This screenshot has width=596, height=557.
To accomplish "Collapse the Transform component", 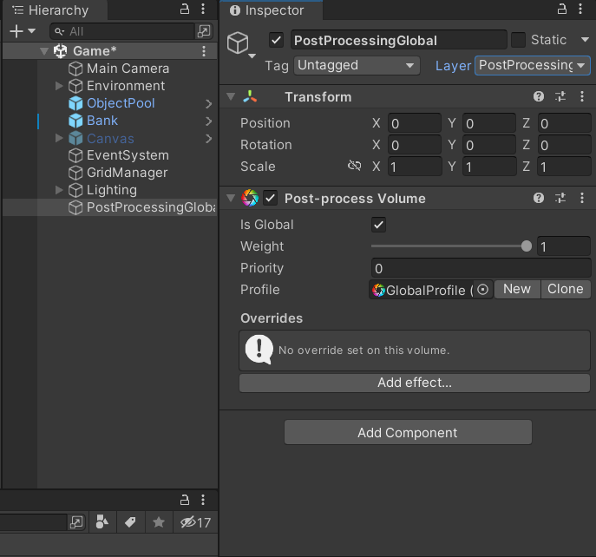I will tap(231, 96).
